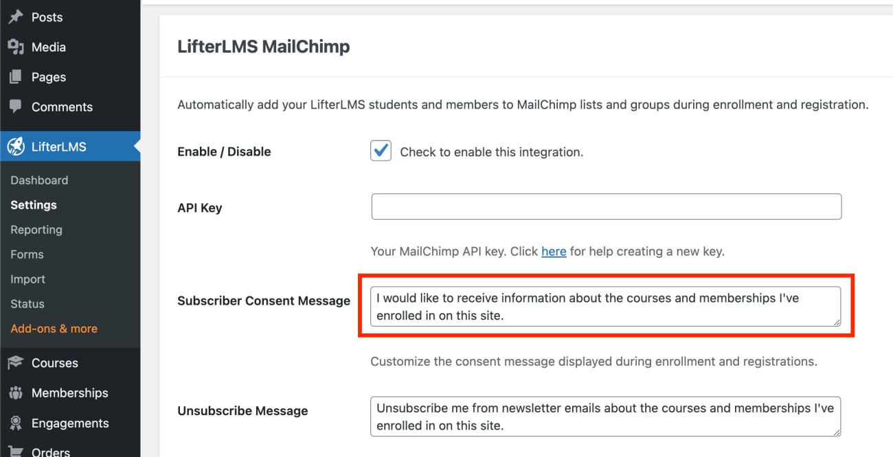The image size is (893, 457).
Task: Click the Comments speech bubble icon
Action: (x=15, y=107)
